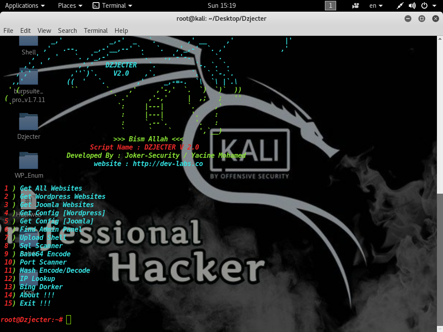This screenshot has width=443, height=332.
Task: Click the 'About !!!' text
Action: click(37, 295)
